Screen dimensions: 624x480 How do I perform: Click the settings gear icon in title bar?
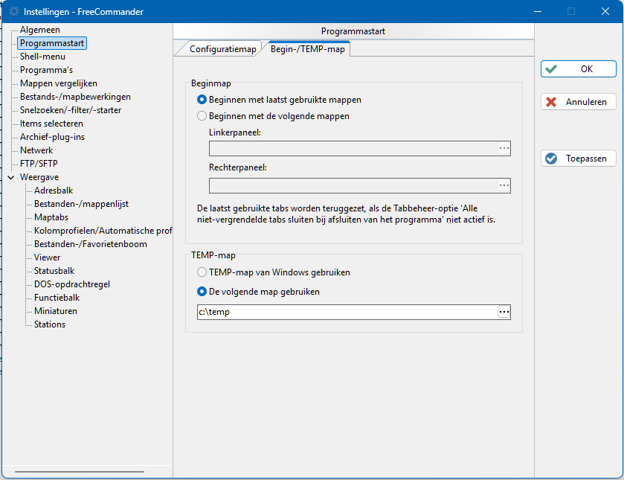[14, 12]
